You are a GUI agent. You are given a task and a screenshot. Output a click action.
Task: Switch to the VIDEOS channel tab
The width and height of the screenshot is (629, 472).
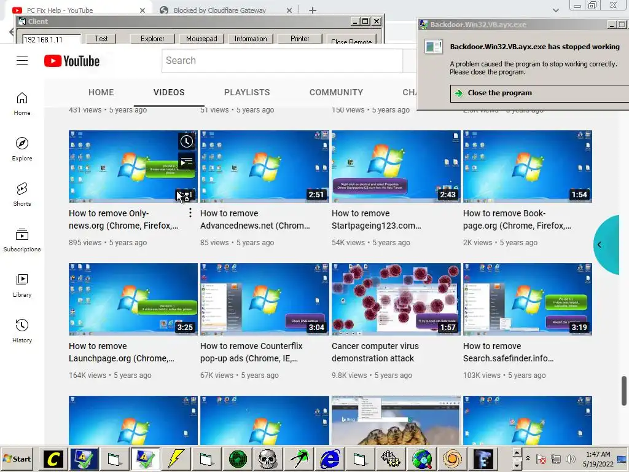tap(169, 92)
